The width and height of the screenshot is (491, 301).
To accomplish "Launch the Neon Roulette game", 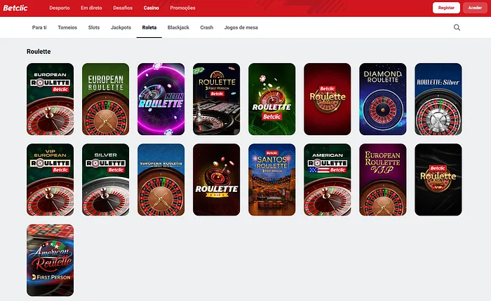I will point(161,99).
